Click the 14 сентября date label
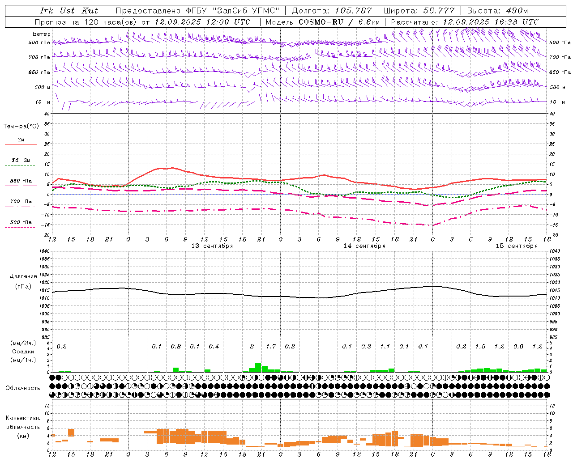573x458 pixels. pos(364,246)
